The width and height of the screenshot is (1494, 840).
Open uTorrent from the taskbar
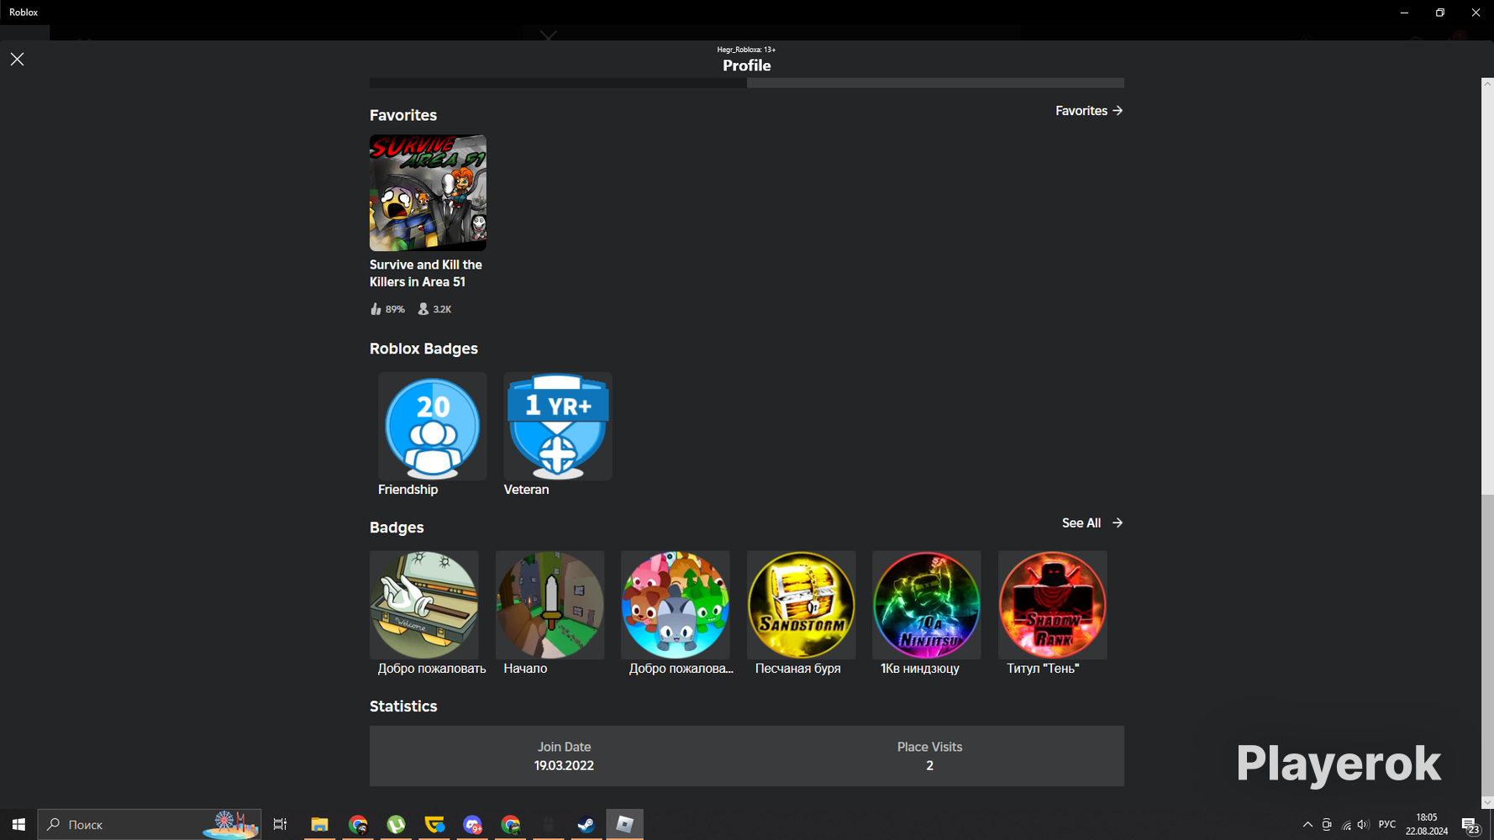coord(396,825)
